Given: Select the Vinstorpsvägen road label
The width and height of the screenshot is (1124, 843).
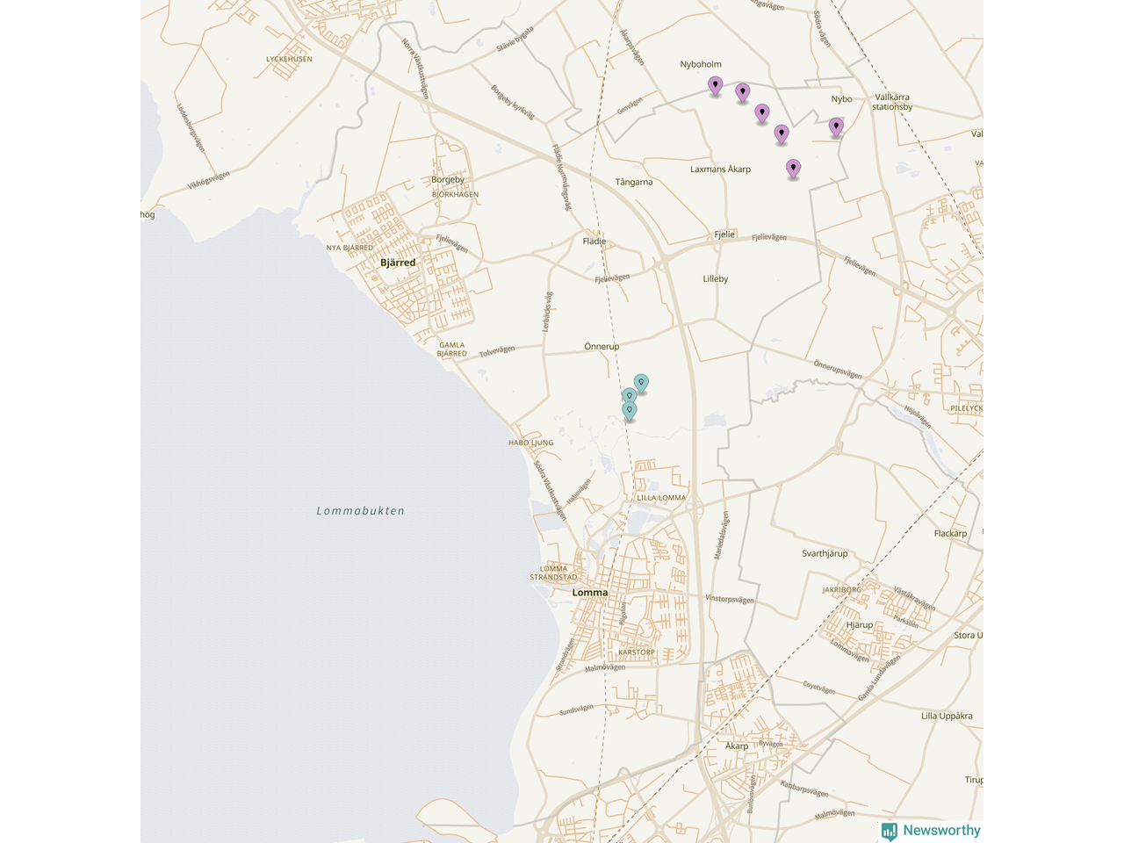Looking at the screenshot, I should [730, 599].
